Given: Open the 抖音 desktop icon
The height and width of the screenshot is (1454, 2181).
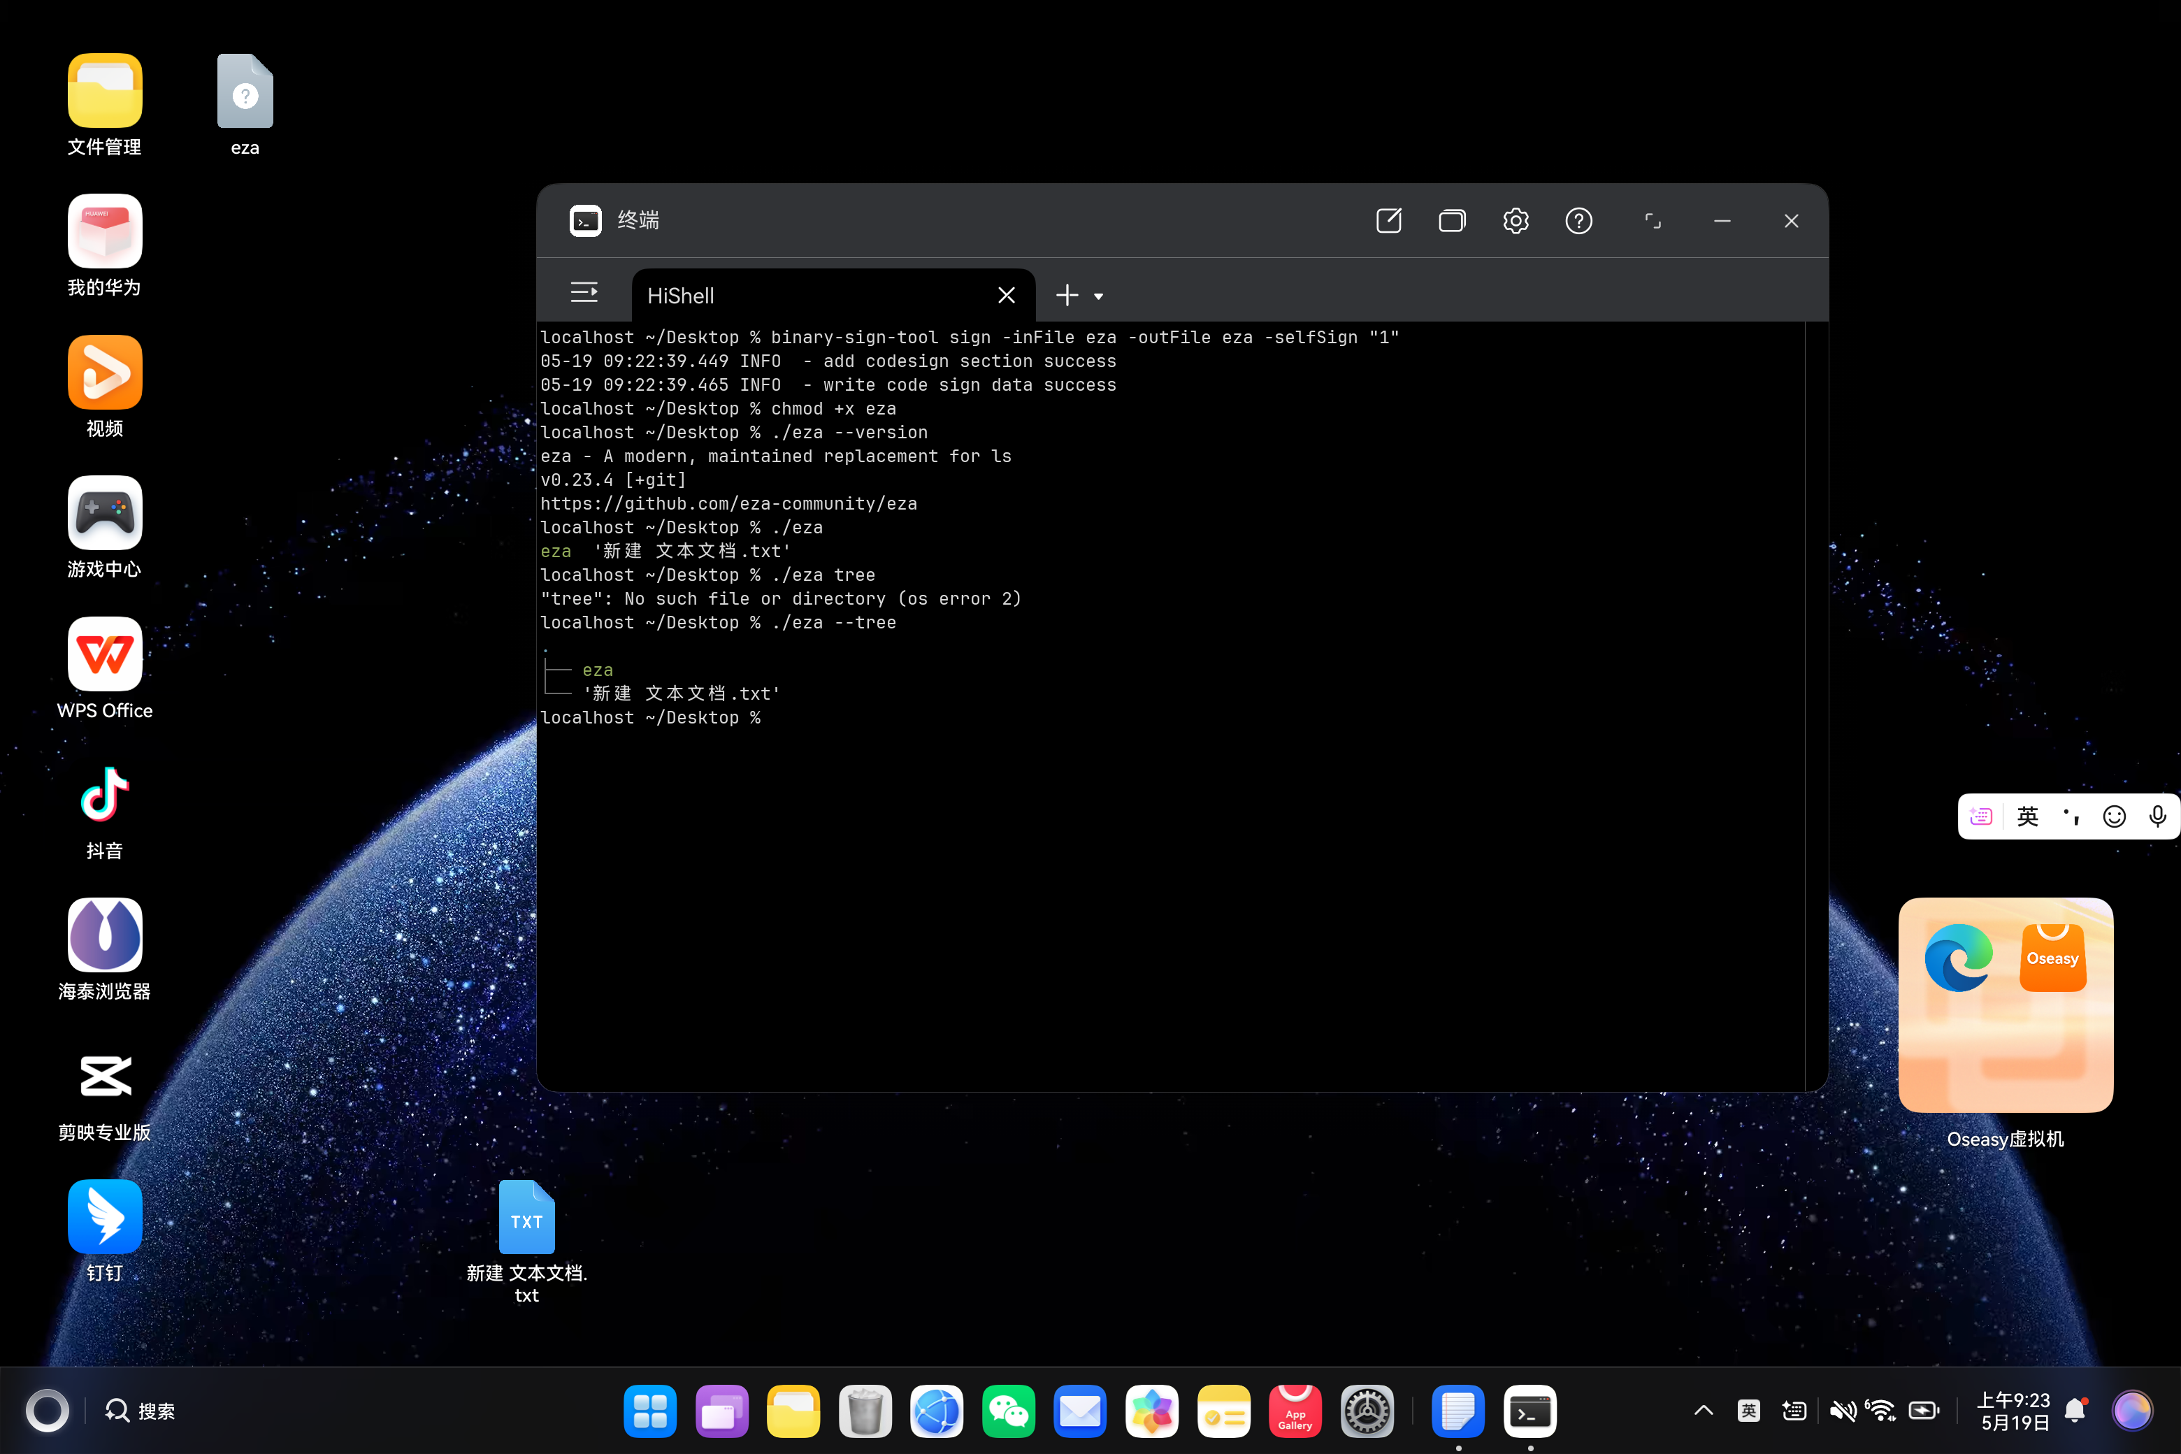Looking at the screenshot, I should click(x=105, y=809).
